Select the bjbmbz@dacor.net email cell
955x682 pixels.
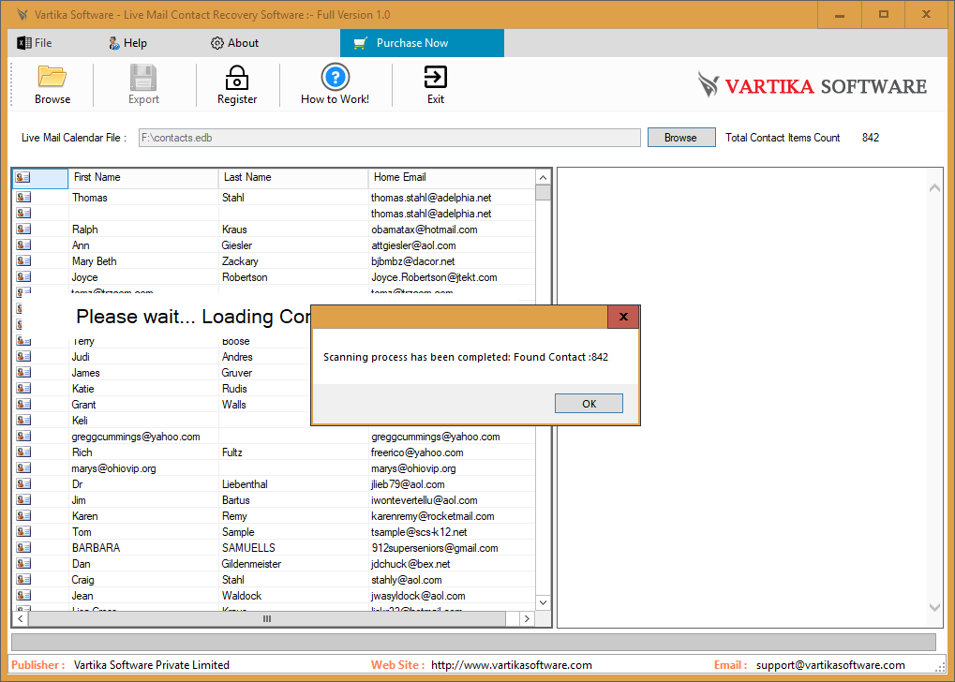click(452, 260)
